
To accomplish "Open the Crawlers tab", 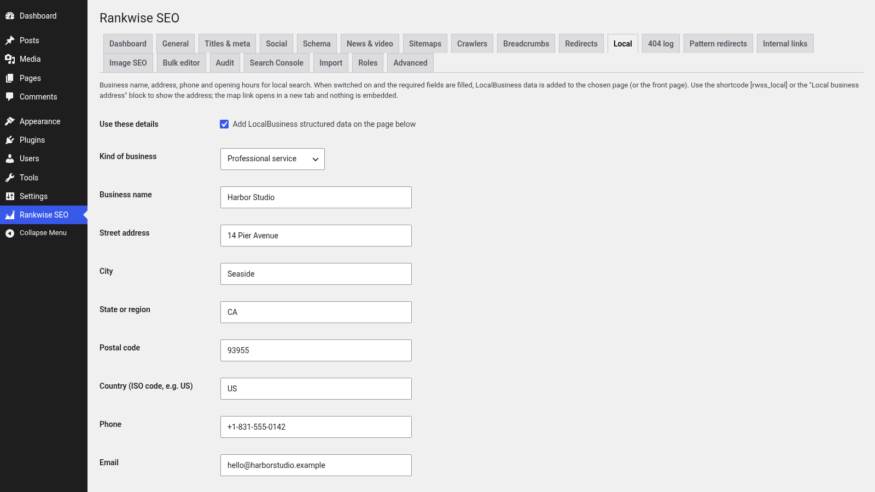I will [472, 44].
